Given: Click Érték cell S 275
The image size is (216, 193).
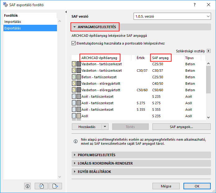Looking at the screenshot, I should pos(141,103).
